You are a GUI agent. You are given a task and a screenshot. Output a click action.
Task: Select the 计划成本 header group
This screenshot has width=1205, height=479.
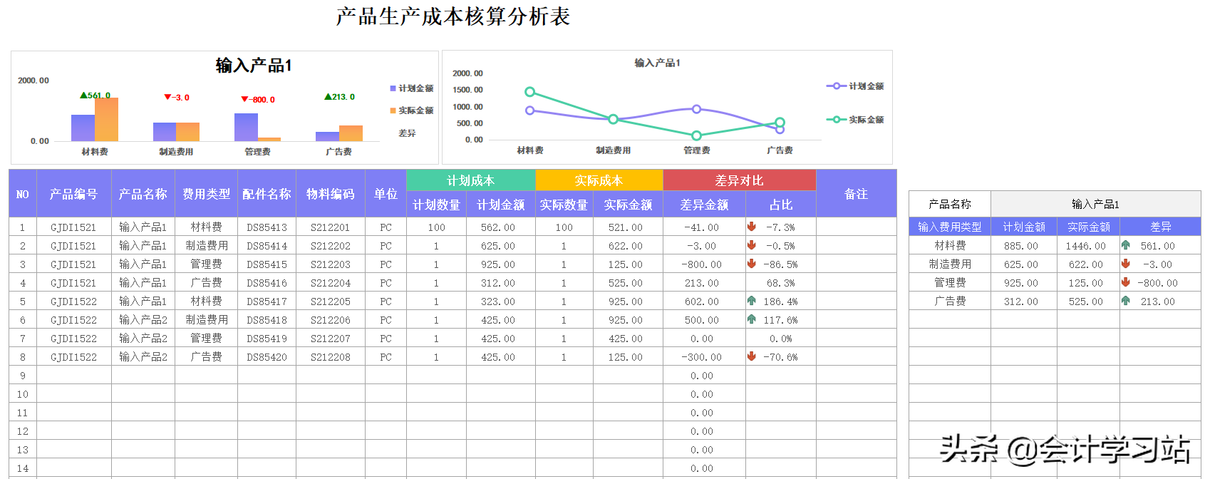click(x=470, y=180)
